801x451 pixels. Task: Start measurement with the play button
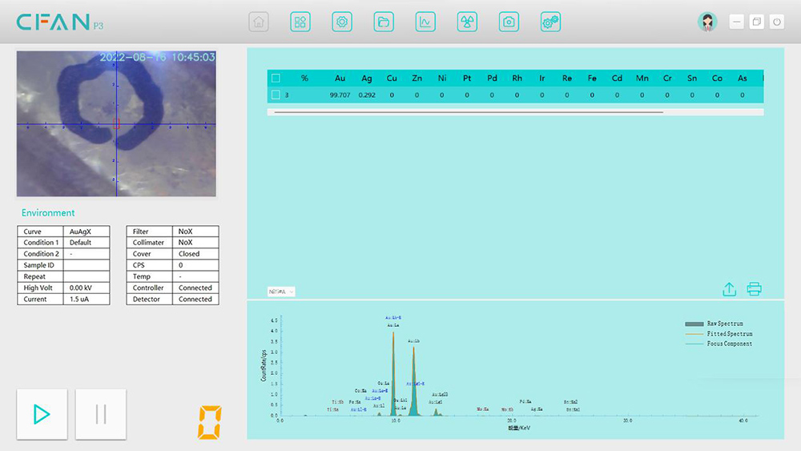tap(42, 414)
